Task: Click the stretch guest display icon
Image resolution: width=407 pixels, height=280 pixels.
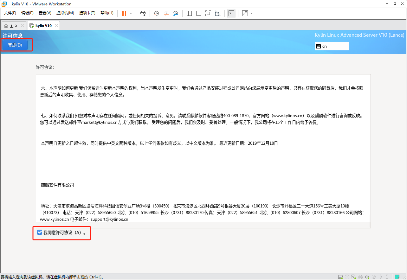Action: point(245,13)
